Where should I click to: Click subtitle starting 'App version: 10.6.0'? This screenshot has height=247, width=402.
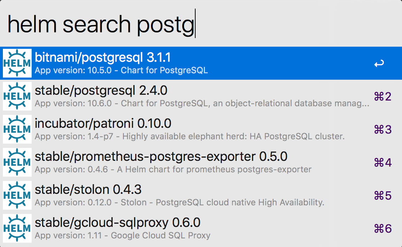[202, 103]
